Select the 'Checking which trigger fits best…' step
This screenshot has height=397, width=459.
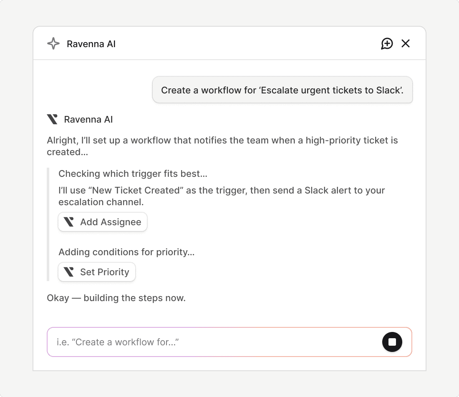(133, 173)
